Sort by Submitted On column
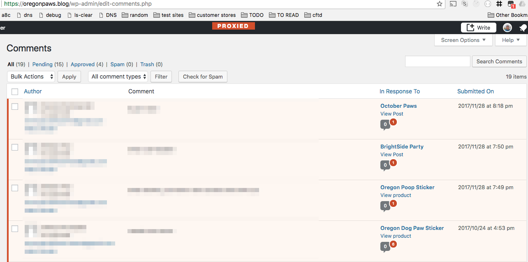This screenshot has height=262, width=528. (475, 91)
